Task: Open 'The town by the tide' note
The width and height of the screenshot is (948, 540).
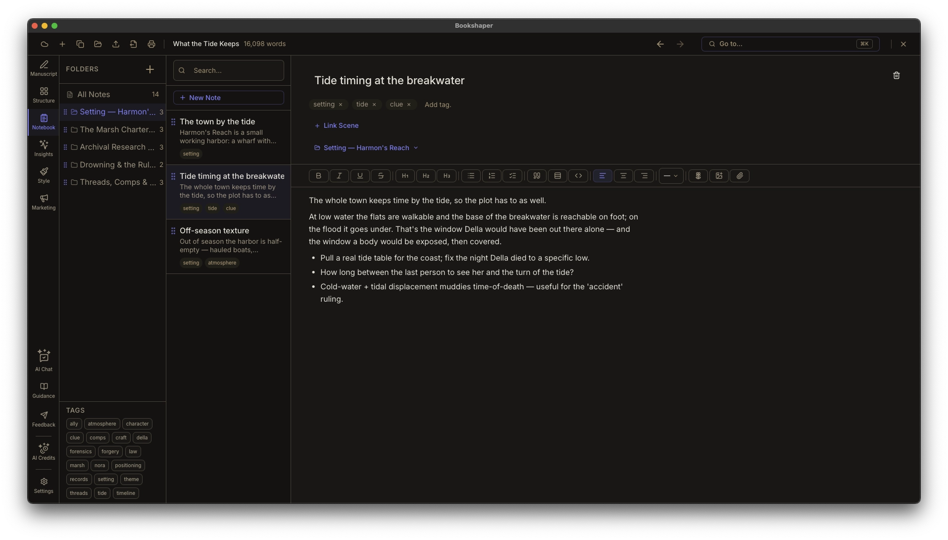Action: 228,138
